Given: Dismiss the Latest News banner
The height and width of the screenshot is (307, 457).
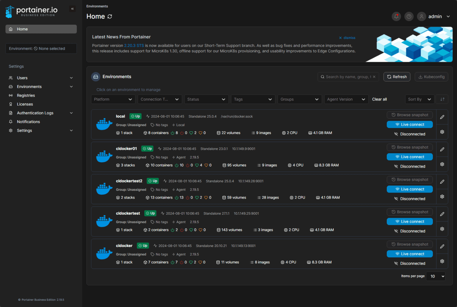Looking at the screenshot, I should (347, 38).
